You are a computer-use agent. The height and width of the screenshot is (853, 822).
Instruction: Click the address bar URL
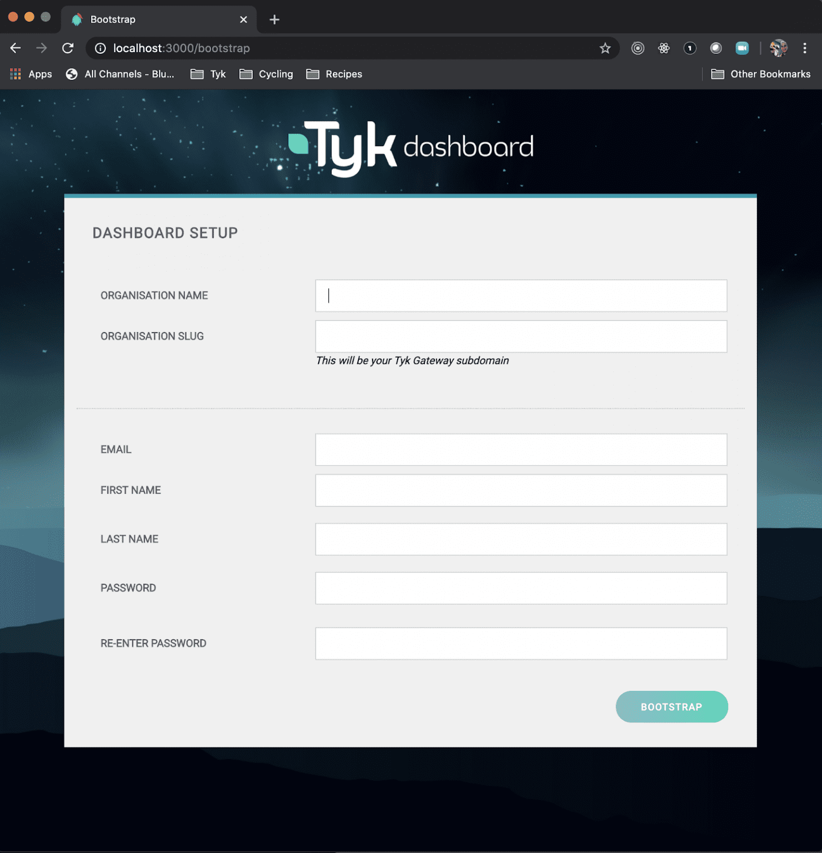pyautogui.click(x=182, y=48)
